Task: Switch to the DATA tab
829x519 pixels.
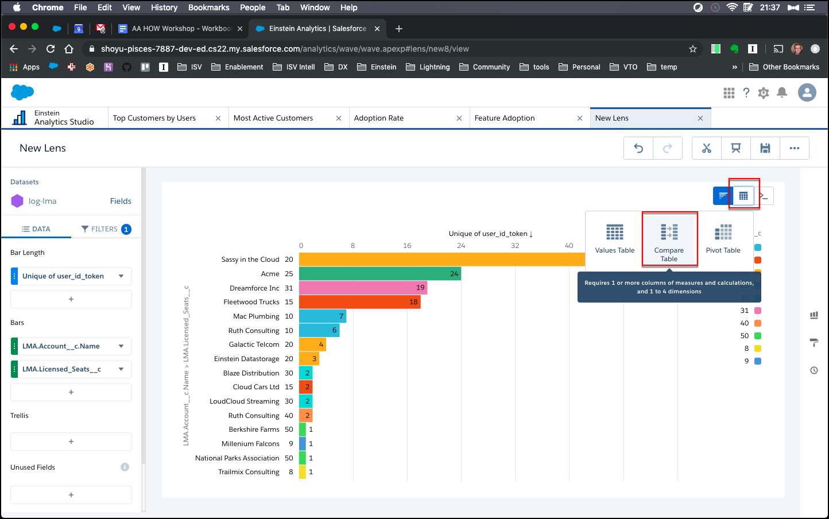Action: pos(36,229)
